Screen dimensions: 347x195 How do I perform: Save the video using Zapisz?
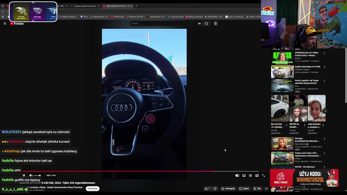click(244, 188)
